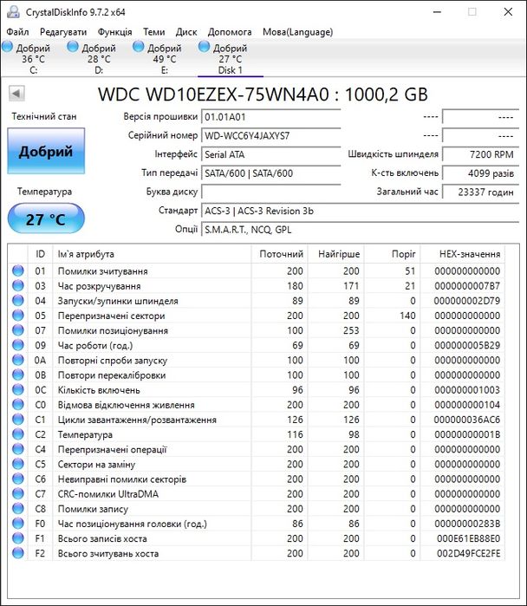Open the Диск menu
The width and height of the screenshot is (527, 606).
click(x=186, y=32)
